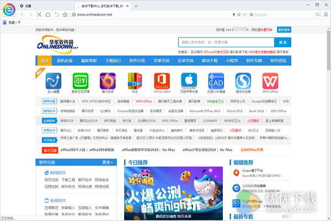331x221 pixels.
Task: Open the 软件资讯 navigation item
Action: tap(278, 61)
